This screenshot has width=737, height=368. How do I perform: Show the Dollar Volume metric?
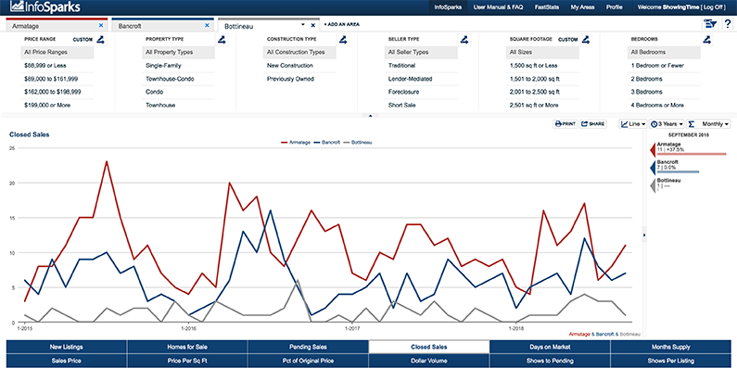[x=428, y=361]
